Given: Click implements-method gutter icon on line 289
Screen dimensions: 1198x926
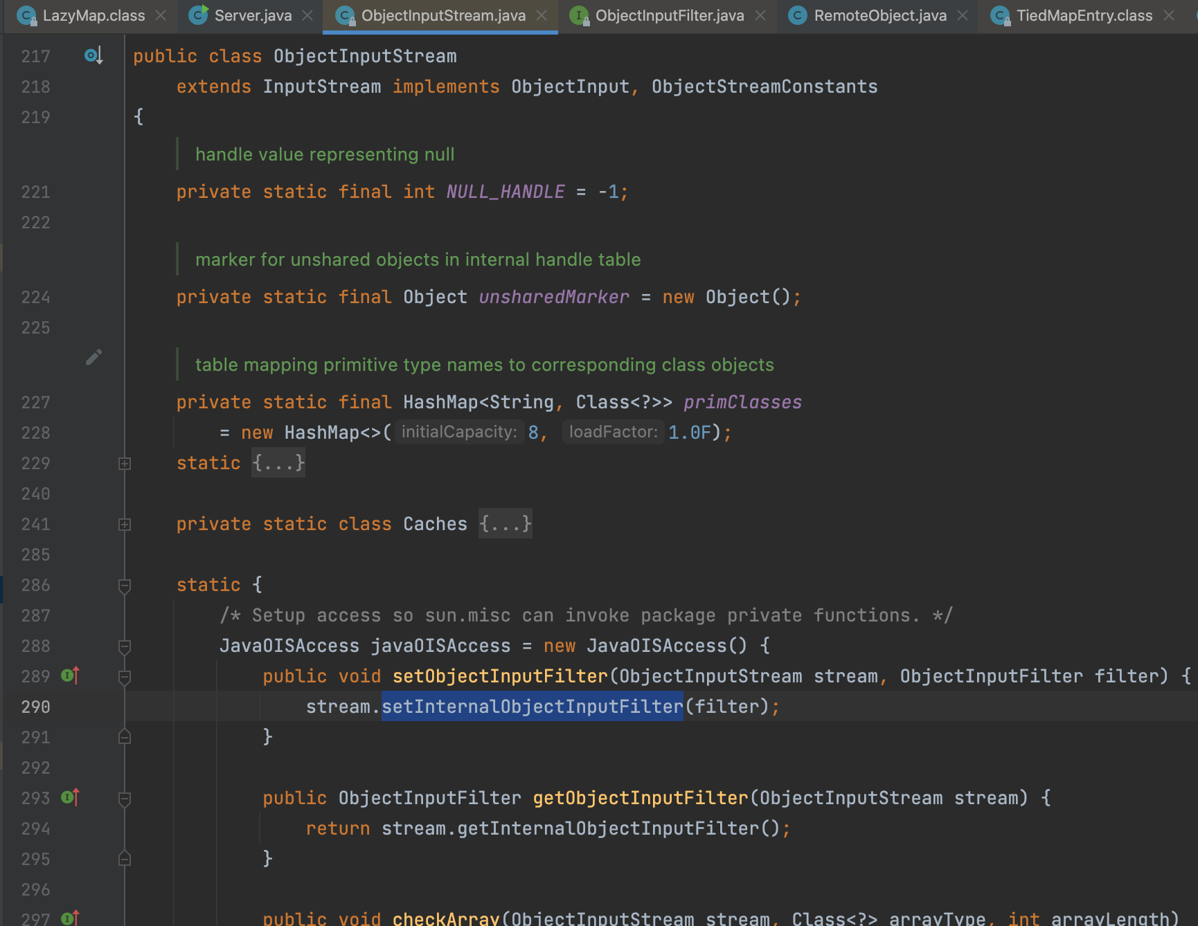Looking at the screenshot, I should (x=71, y=675).
